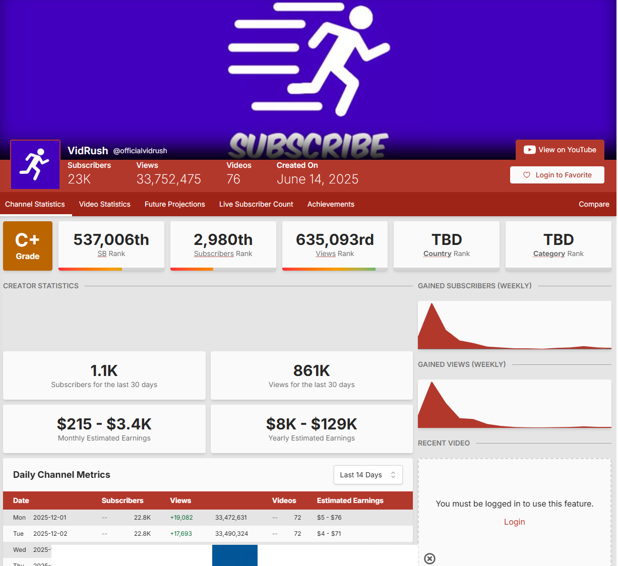The width and height of the screenshot is (618, 566).
Task: Click the Subscribers Rank link
Action: click(214, 254)
